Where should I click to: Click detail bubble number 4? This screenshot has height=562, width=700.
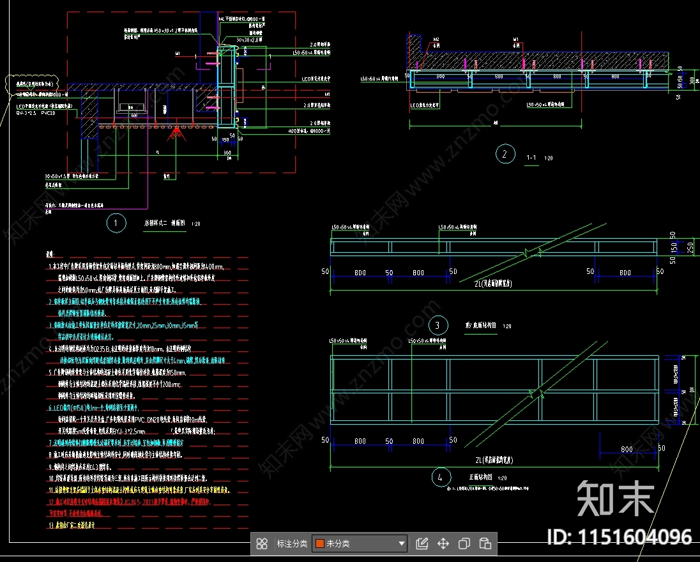(441, 477)
